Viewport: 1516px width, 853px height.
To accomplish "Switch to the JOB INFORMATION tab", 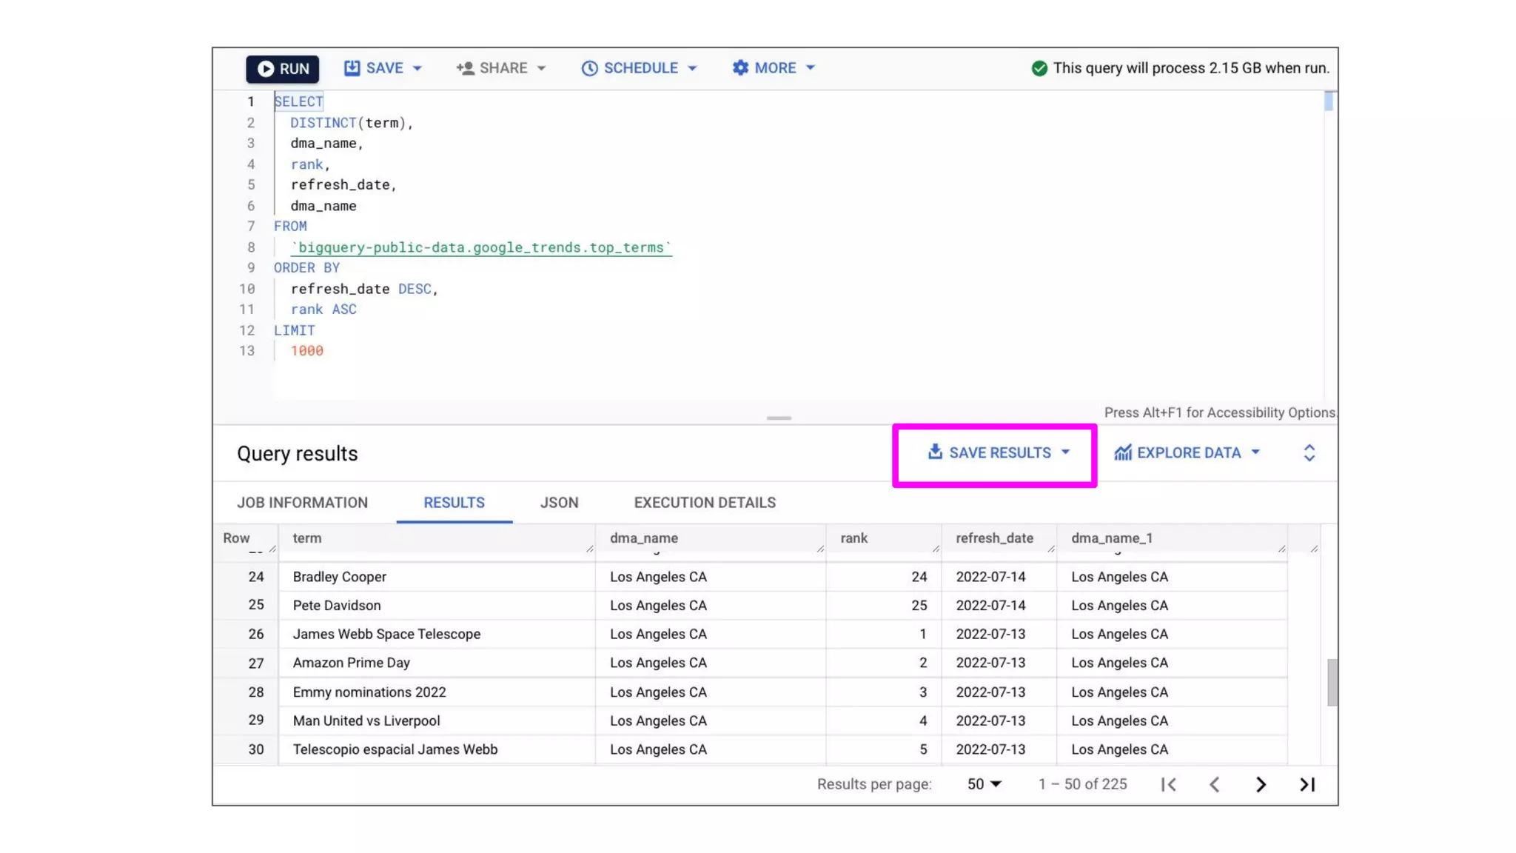I will [302, 503].
